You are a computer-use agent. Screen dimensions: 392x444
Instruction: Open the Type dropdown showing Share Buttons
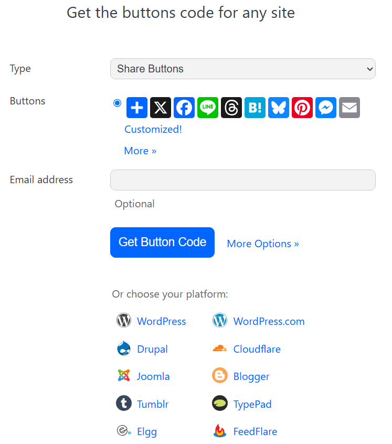coord(242,69)
